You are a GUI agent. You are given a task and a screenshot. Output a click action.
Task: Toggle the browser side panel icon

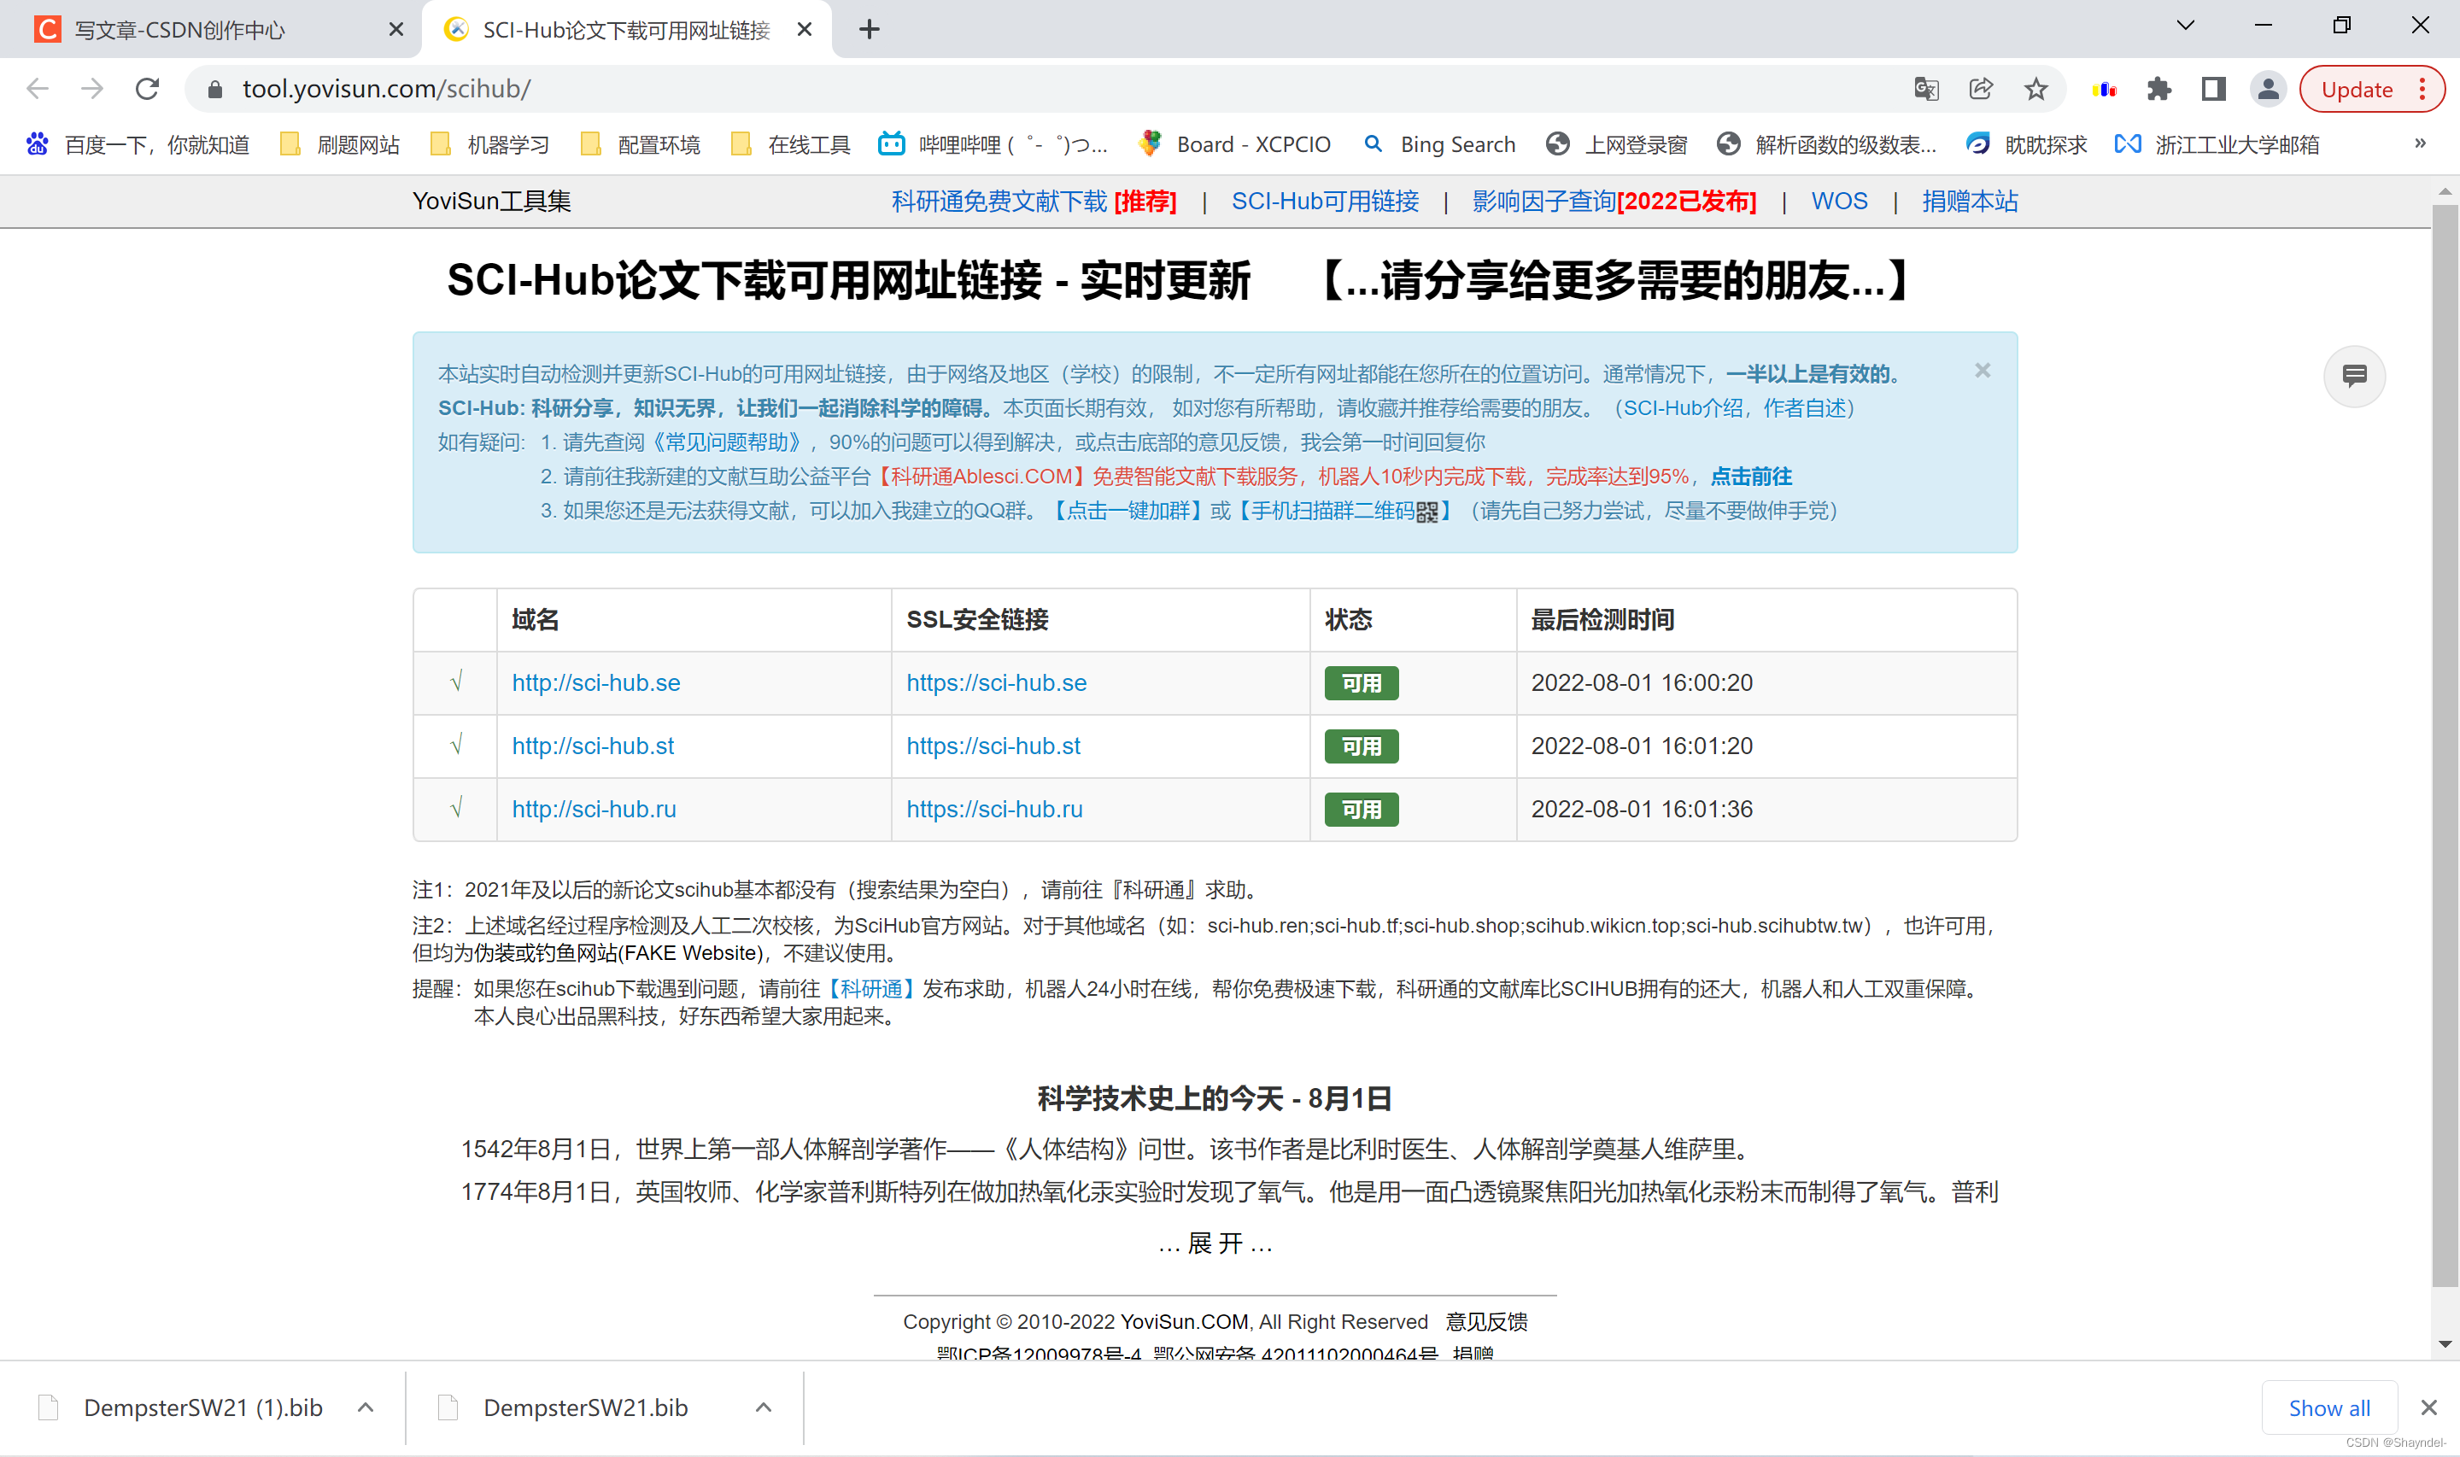pyautogui.click(x=2212, y=90)
